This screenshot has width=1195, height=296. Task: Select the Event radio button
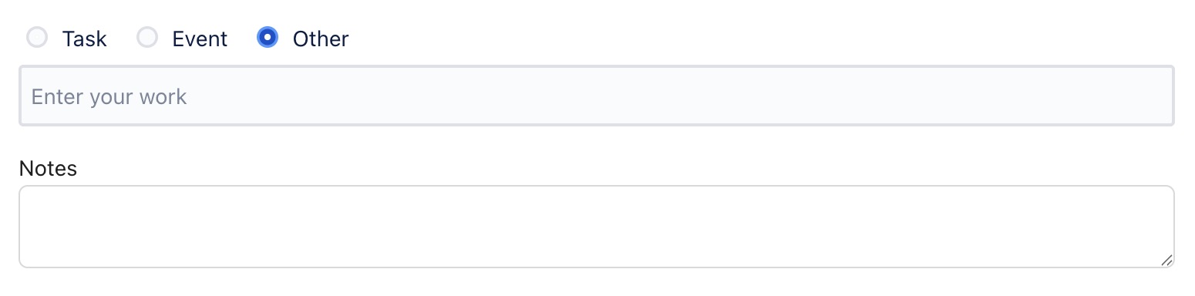pos(147,37)
